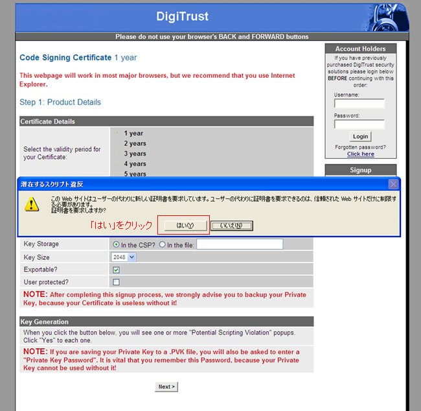
Task: Toggle the Exportable checkbox
Action: click(116, 270)
